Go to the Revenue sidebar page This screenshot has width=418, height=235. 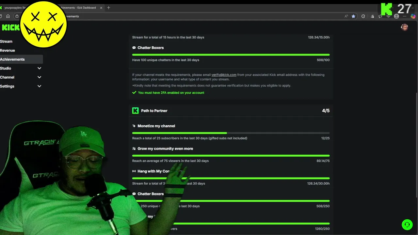[x=8, y=50]
